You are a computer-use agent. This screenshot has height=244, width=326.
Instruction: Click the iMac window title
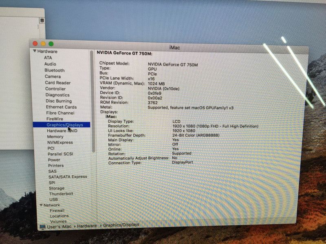175,48
